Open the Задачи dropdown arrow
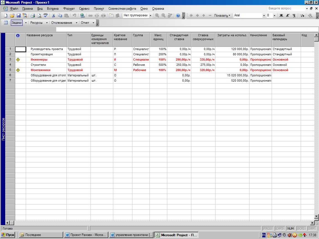This screenshot has width=319, height=239. [26, 23]
